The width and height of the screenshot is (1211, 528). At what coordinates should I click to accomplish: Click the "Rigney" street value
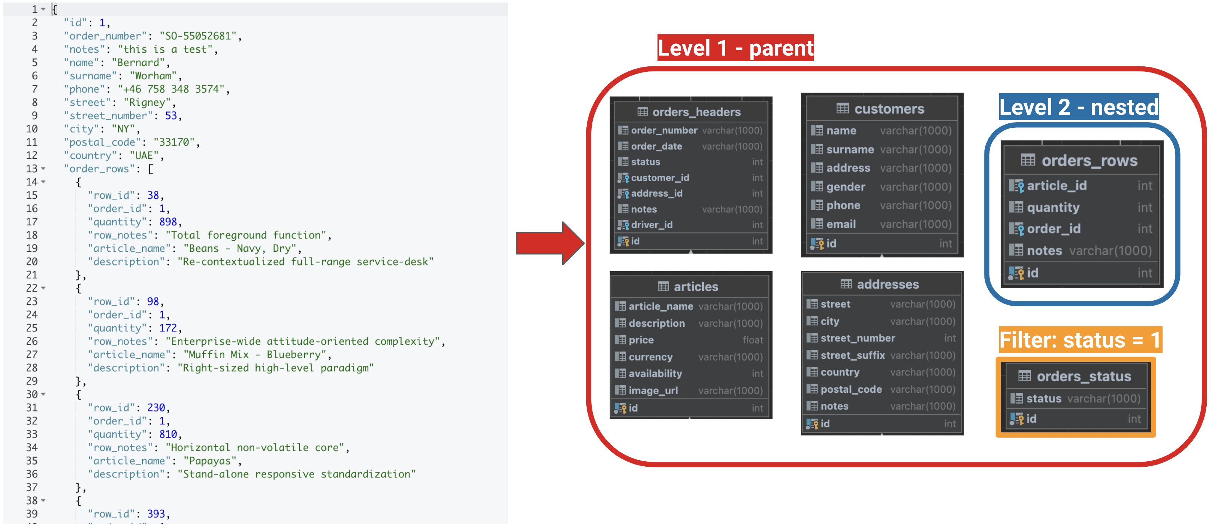tap(147, 102)
